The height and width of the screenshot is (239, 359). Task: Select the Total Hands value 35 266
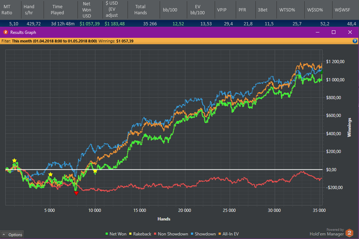150,24
